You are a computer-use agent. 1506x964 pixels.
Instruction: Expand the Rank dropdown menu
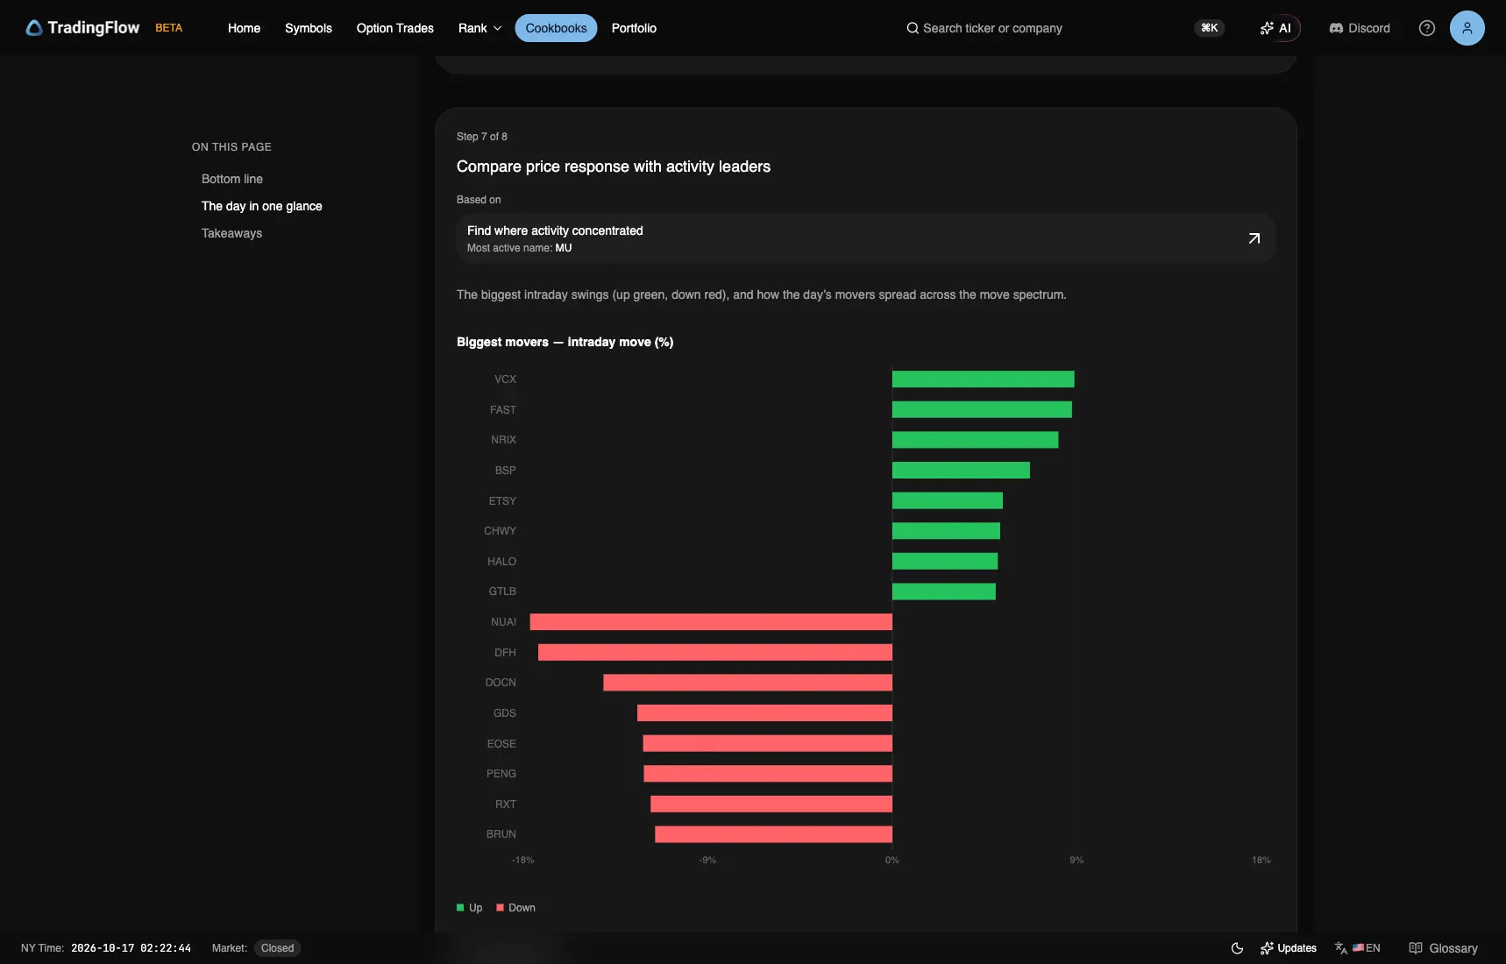pyautogui.click(x=480, y=28)
